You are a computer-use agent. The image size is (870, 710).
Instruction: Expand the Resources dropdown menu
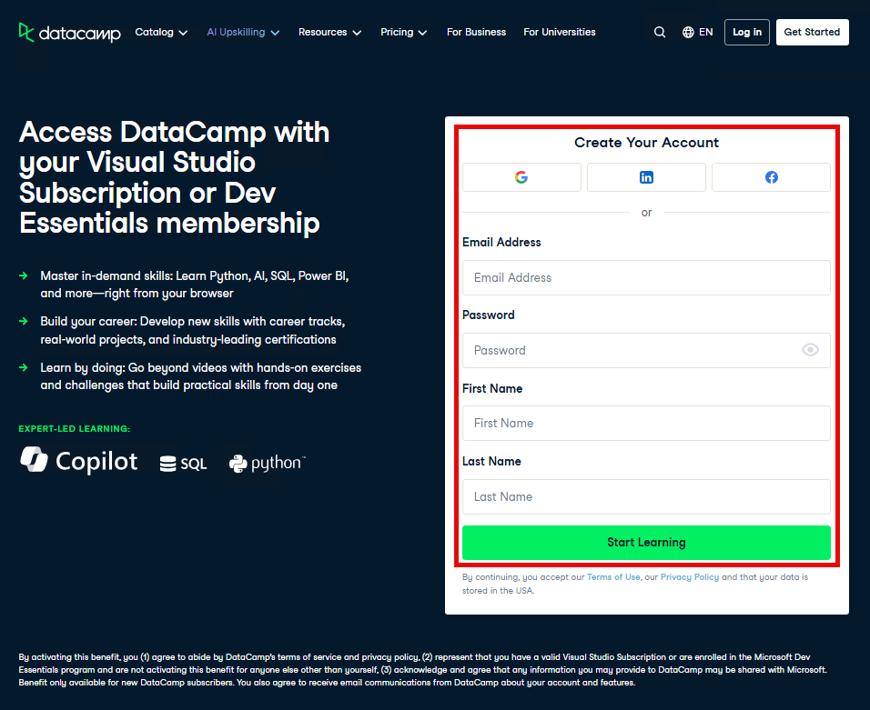click(x=330, y=32)
